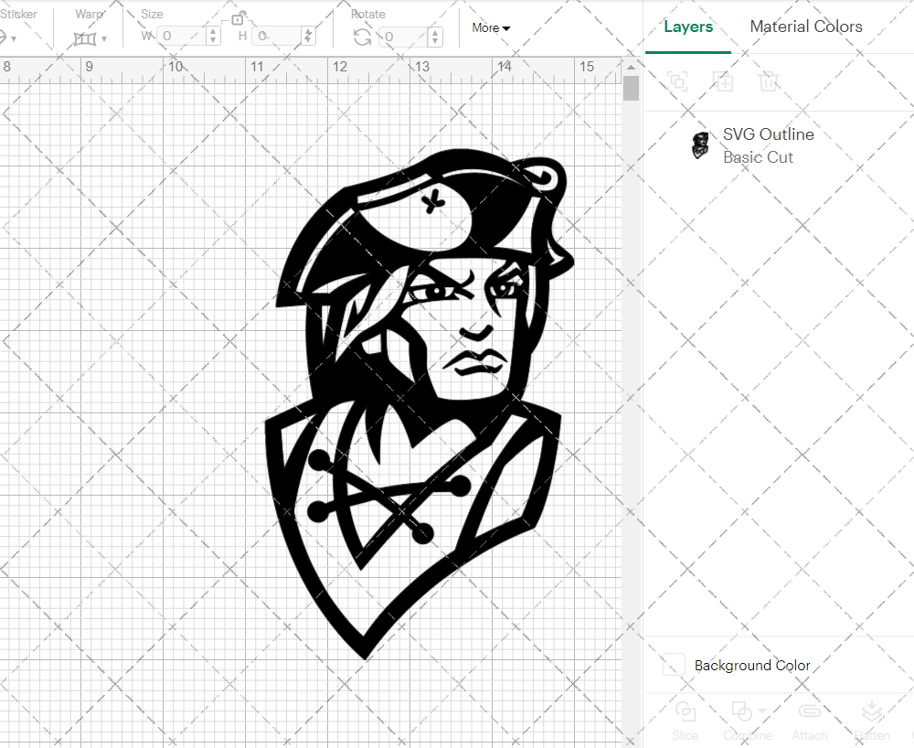The width and height of the screenshot is (914, 748).
Task: Click the canvas vertical scrollbar thumb
Action: click(x=631, y=89)
